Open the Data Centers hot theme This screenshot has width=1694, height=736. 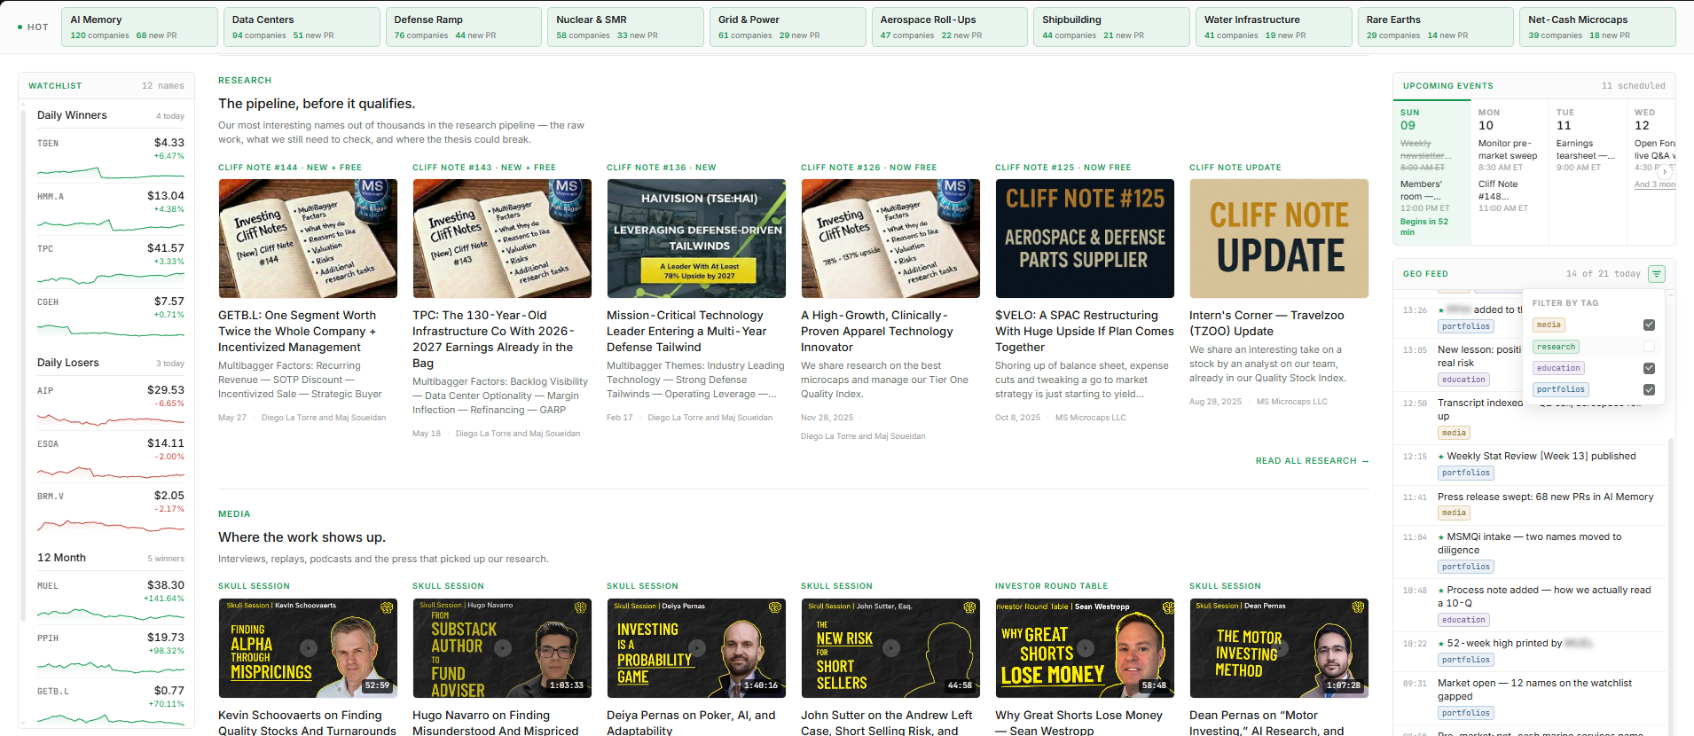point(302,27)
